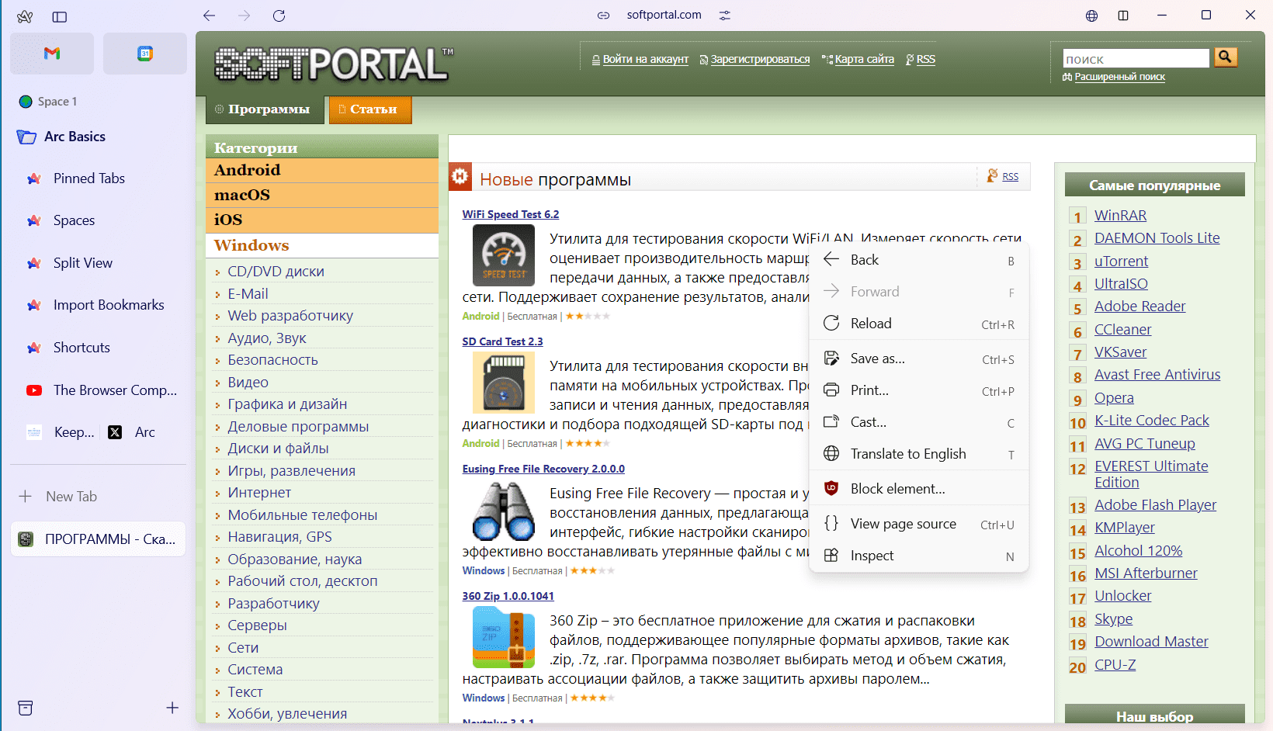Open the Import Bookmarks sidebar item
This screenshot has width=1273, height=731.
click(99, 305)
